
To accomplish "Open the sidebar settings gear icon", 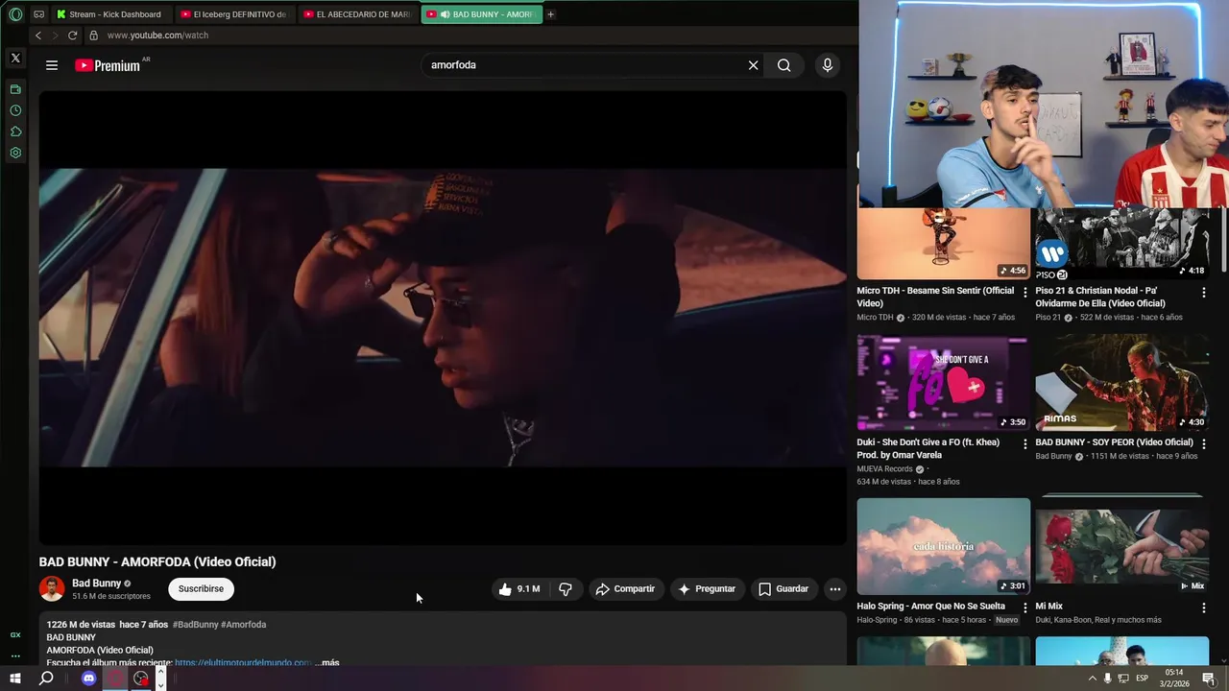I will click(15, 153).
